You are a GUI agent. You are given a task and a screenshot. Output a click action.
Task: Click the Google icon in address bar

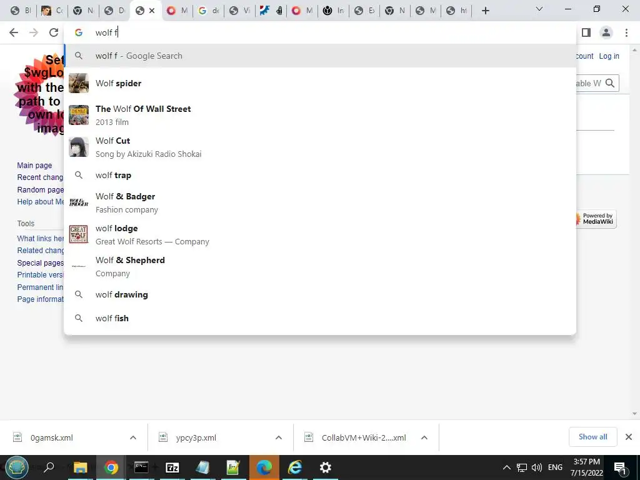[79, 32]
